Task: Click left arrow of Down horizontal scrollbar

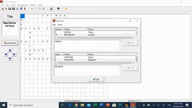Action: (x=55, y=63)
